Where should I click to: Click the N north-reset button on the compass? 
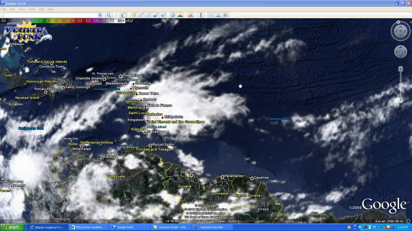click(398, 22)
